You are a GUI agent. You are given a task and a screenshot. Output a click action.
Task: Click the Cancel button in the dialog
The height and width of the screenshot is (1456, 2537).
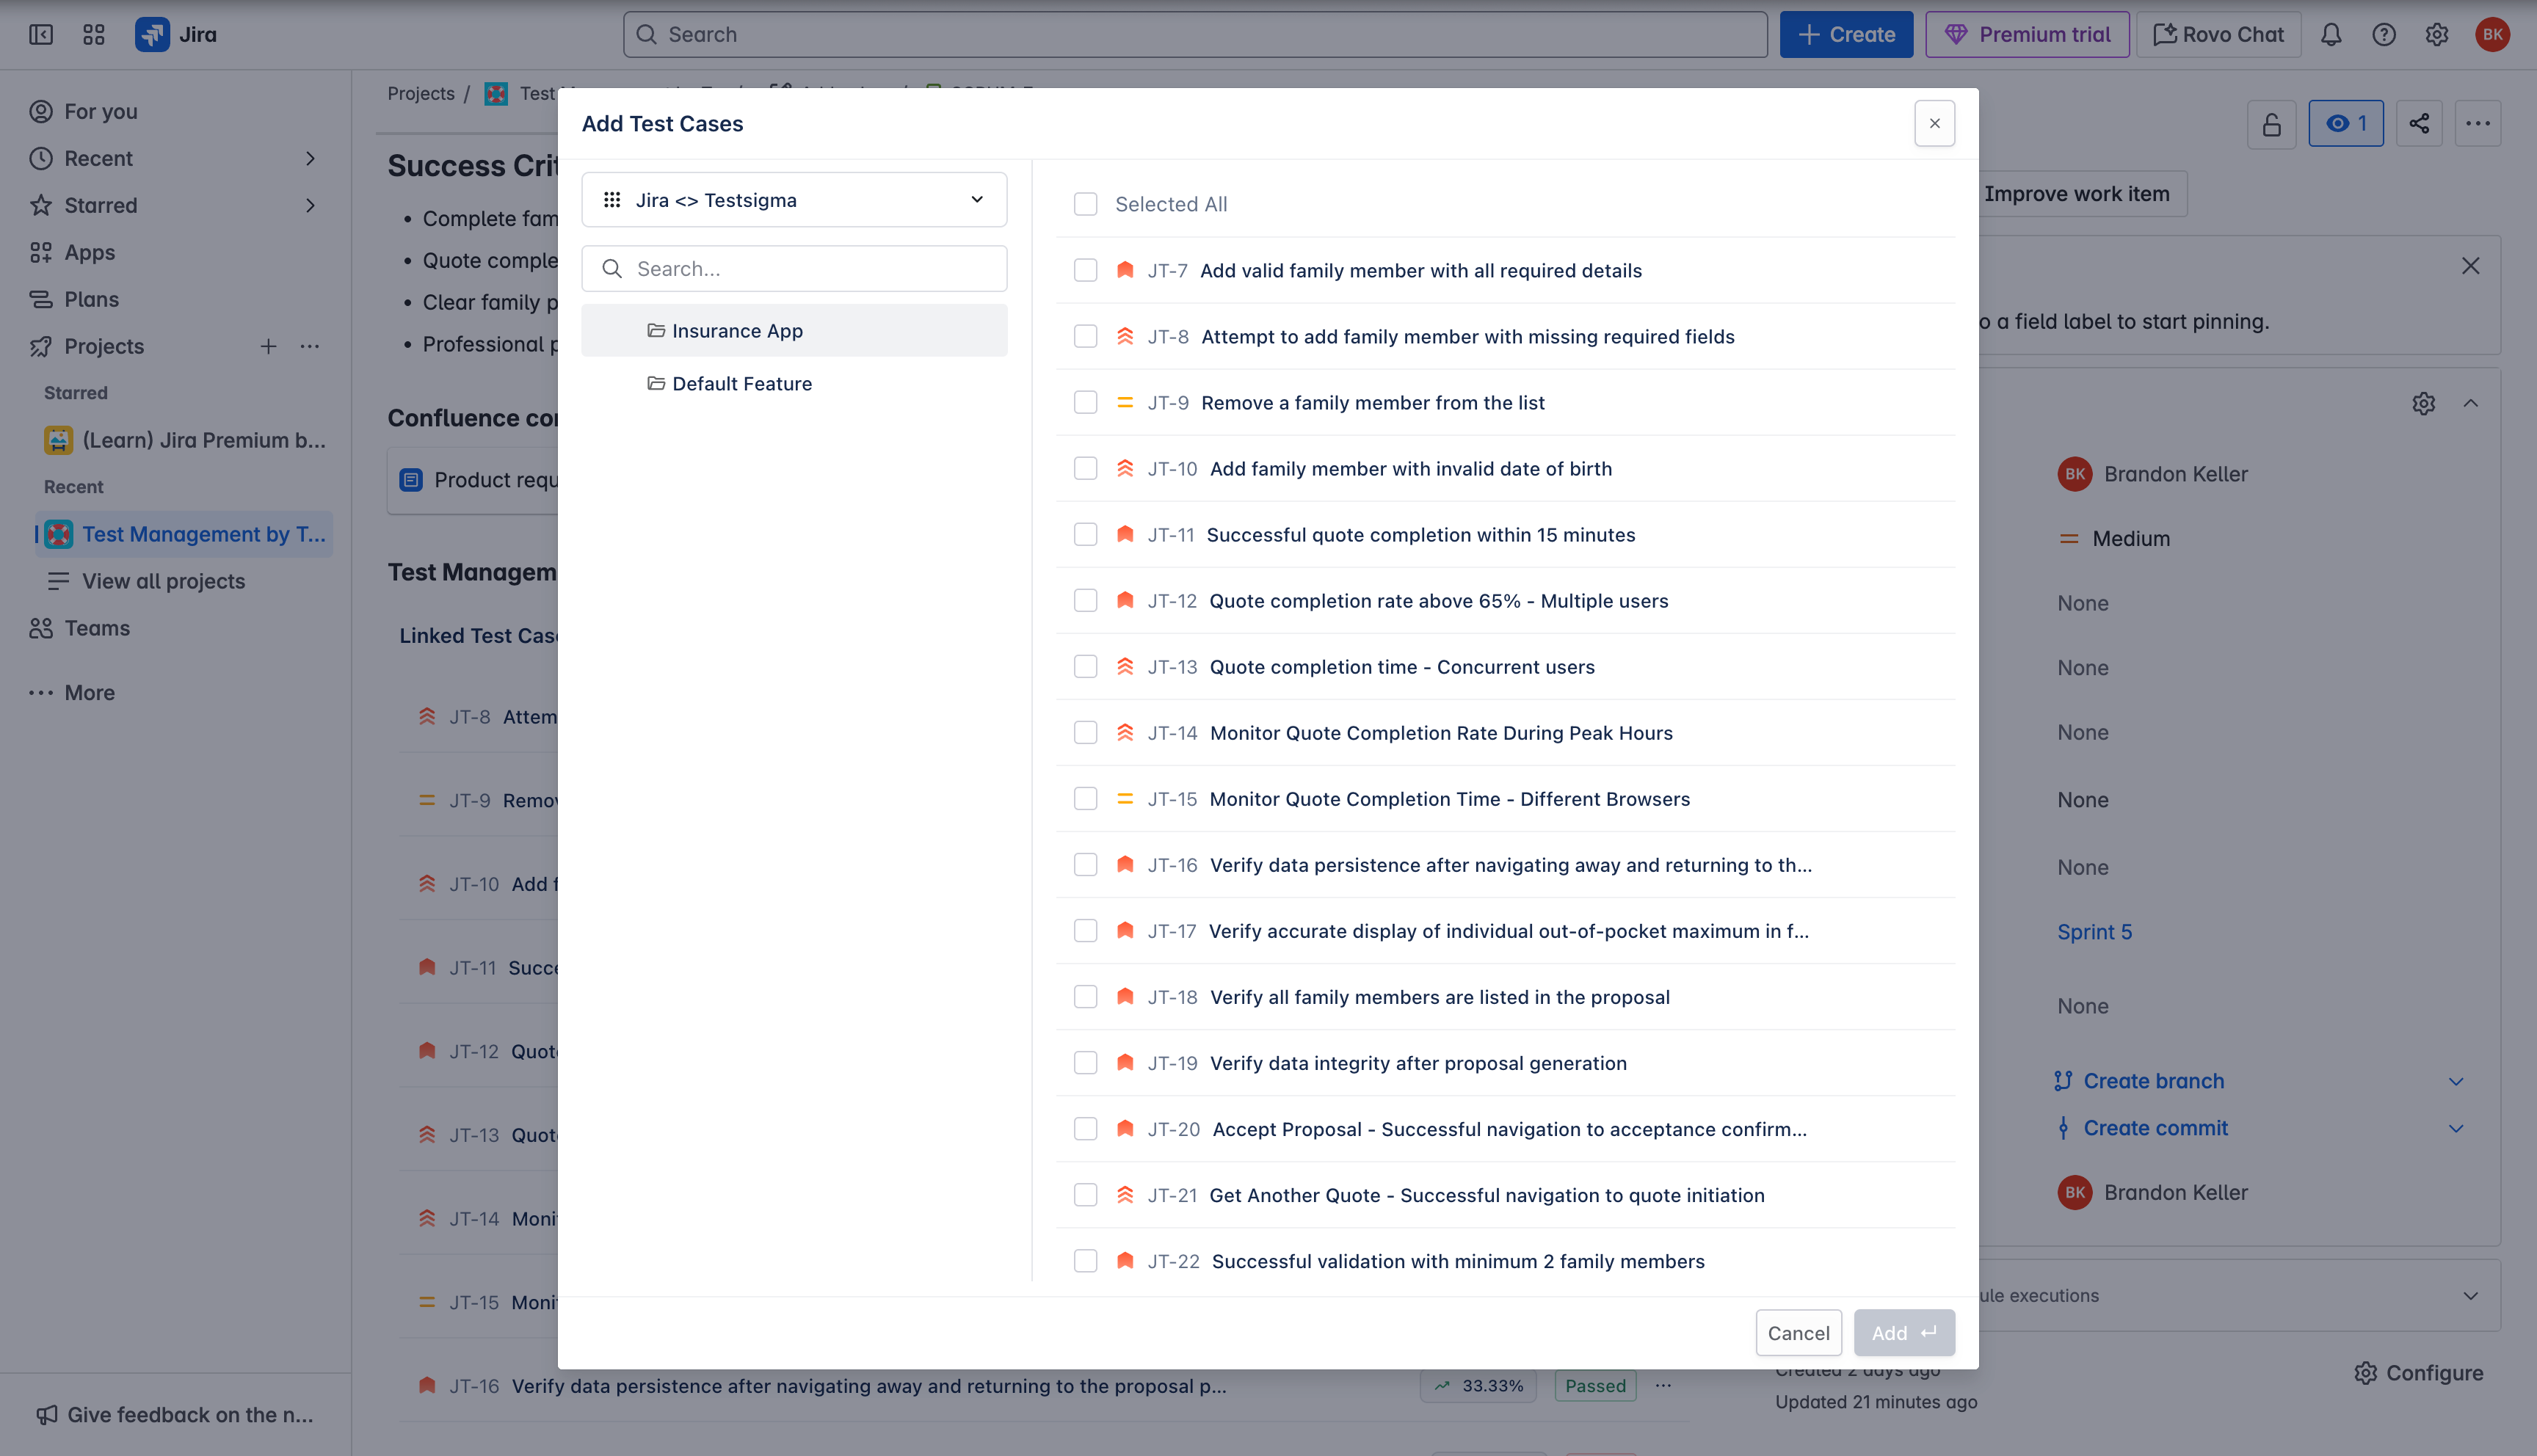1798,1332
